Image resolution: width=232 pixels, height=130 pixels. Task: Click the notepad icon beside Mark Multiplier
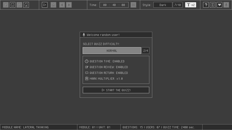click(x=87, y=78)
